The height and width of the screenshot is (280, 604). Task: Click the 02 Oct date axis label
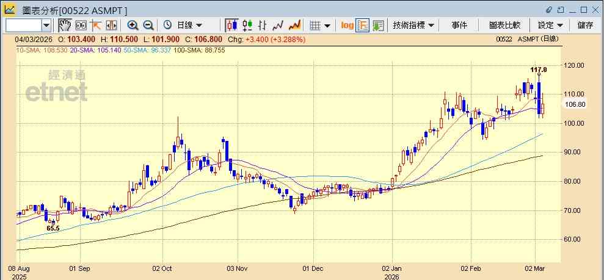(x=162, y=268)
